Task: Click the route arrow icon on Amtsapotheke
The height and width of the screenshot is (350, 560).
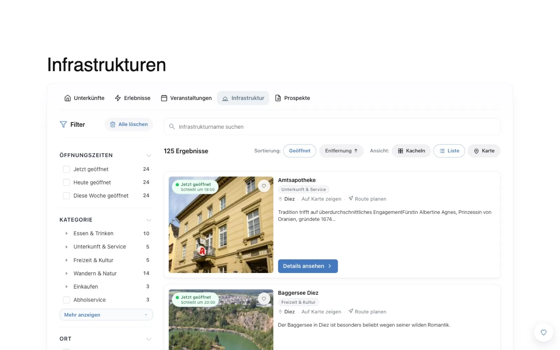Action: pyautogui.click(x=351, y=198)
